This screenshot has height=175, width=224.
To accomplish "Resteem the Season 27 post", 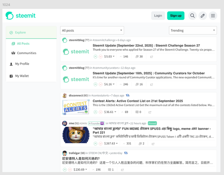I will (x=152, y=57).
